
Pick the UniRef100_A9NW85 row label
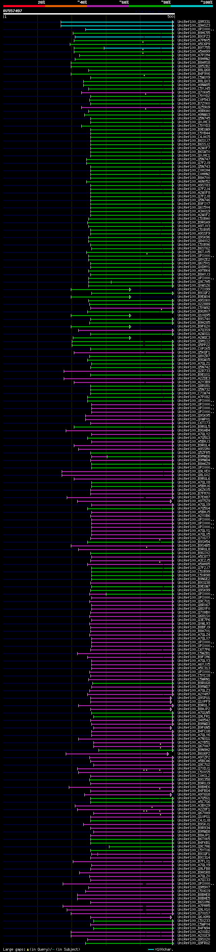193,85
